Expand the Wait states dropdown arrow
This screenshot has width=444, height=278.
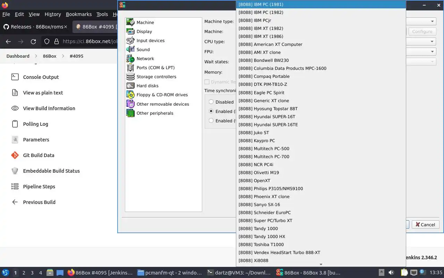tap(433, 62)
